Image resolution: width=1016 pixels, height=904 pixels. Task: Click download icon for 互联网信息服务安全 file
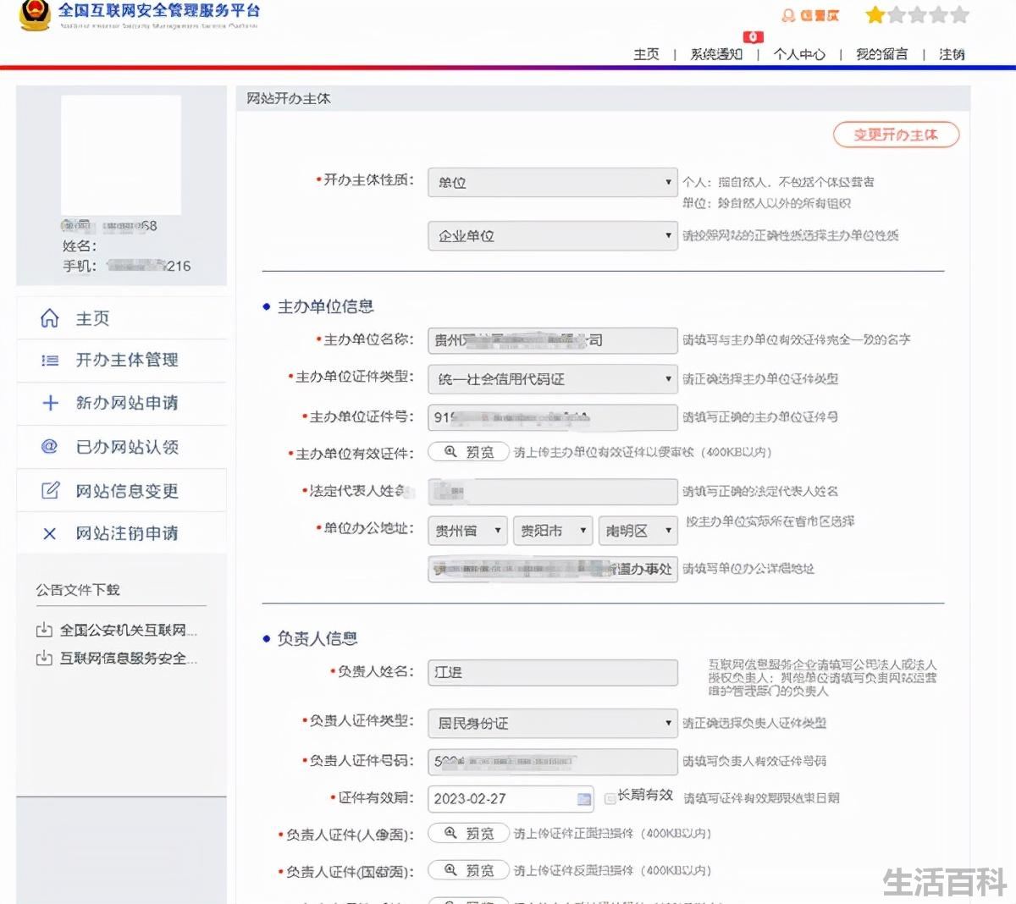(44, 658)
